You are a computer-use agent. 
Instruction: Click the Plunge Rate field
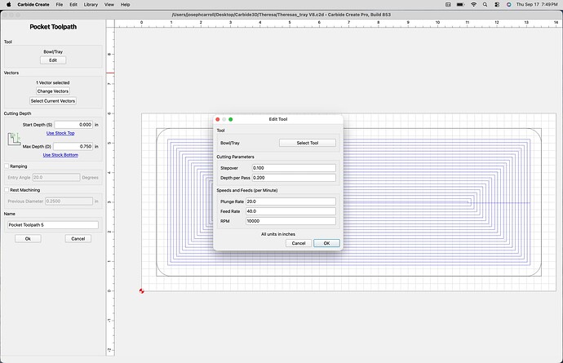click(x=290, y=201)
